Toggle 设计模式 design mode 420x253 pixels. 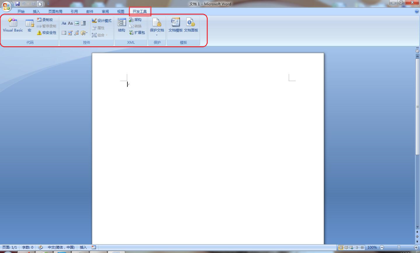101,21
